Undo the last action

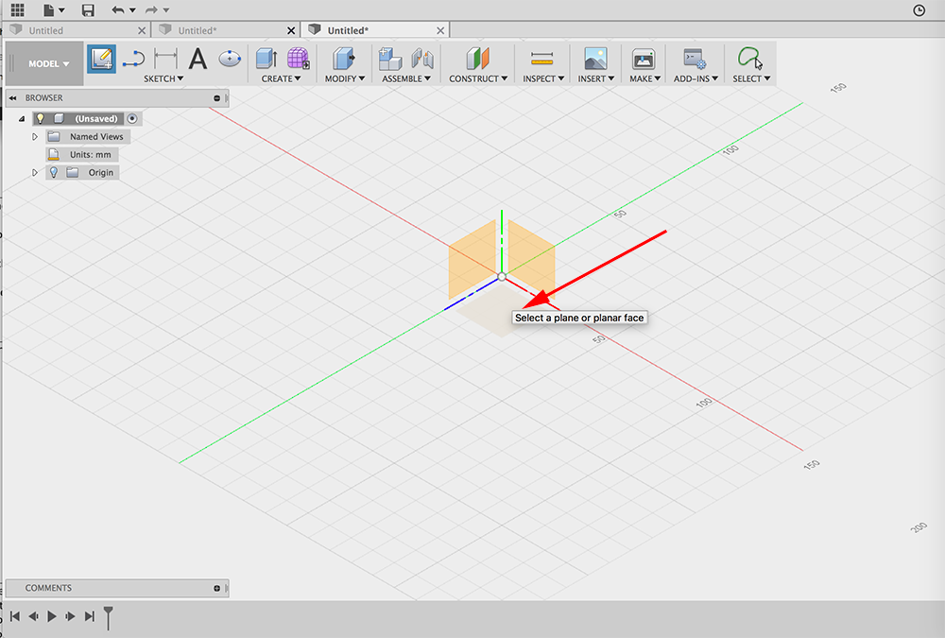point(117,9)
